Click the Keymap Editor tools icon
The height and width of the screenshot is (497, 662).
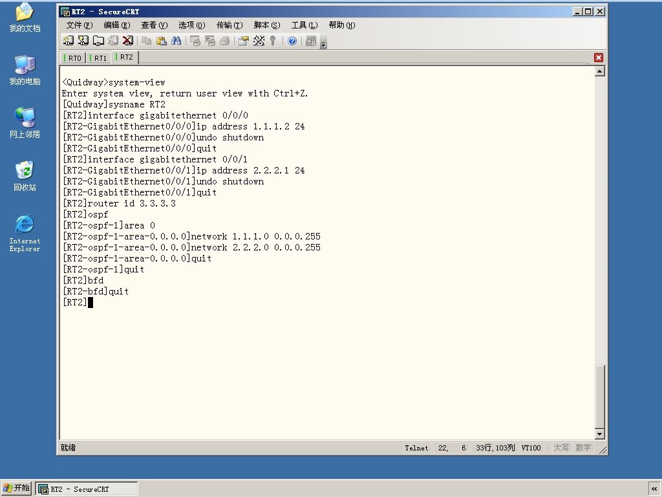[x=259, y=41]
